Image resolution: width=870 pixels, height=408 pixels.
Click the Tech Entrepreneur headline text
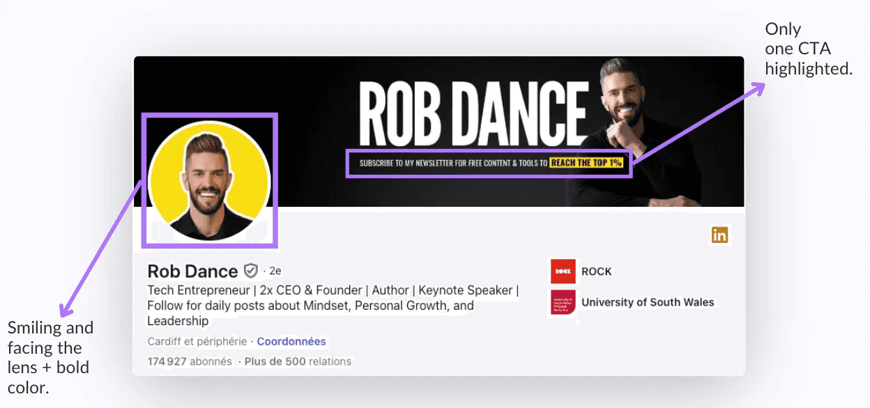pos(333,306)
